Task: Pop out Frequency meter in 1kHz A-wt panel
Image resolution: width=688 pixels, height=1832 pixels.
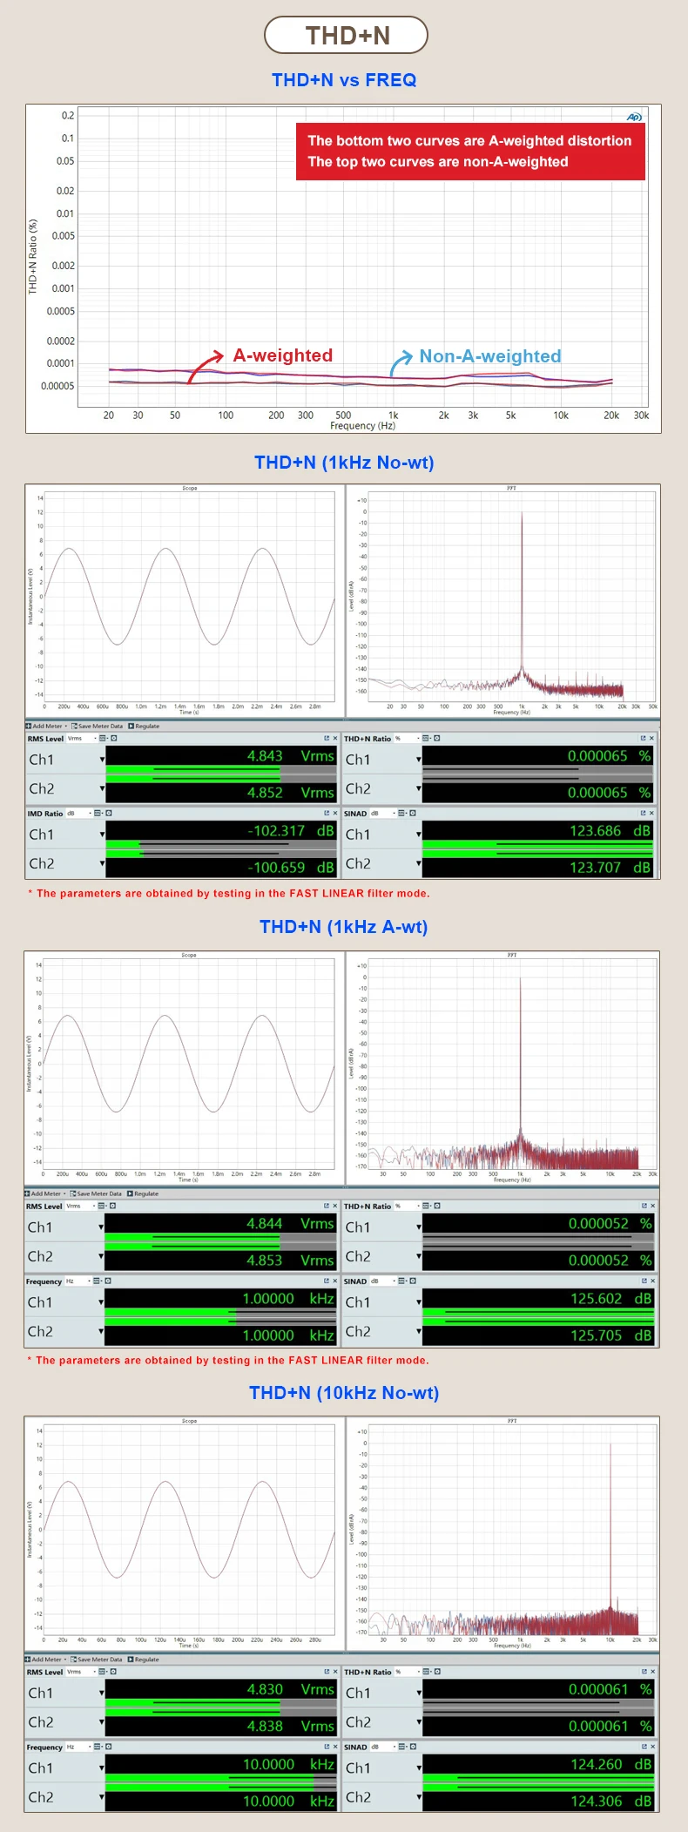Action: click(326, 1281)
